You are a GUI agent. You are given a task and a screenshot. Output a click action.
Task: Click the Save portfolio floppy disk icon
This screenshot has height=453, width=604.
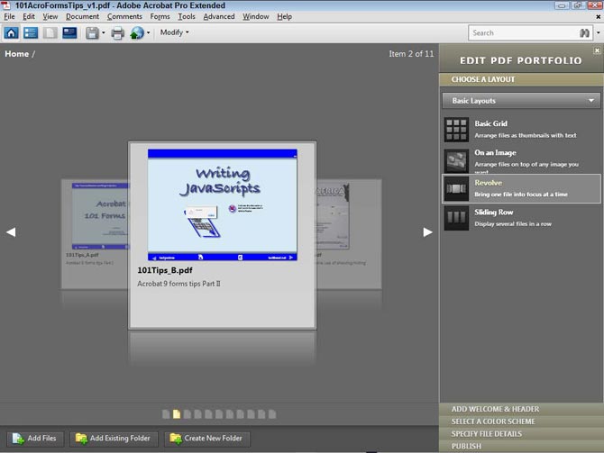coord(92,33)
